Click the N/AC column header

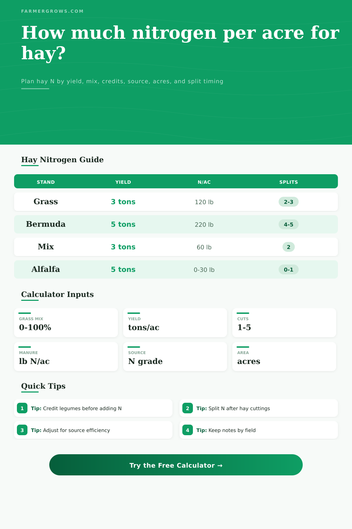(204, 182)
